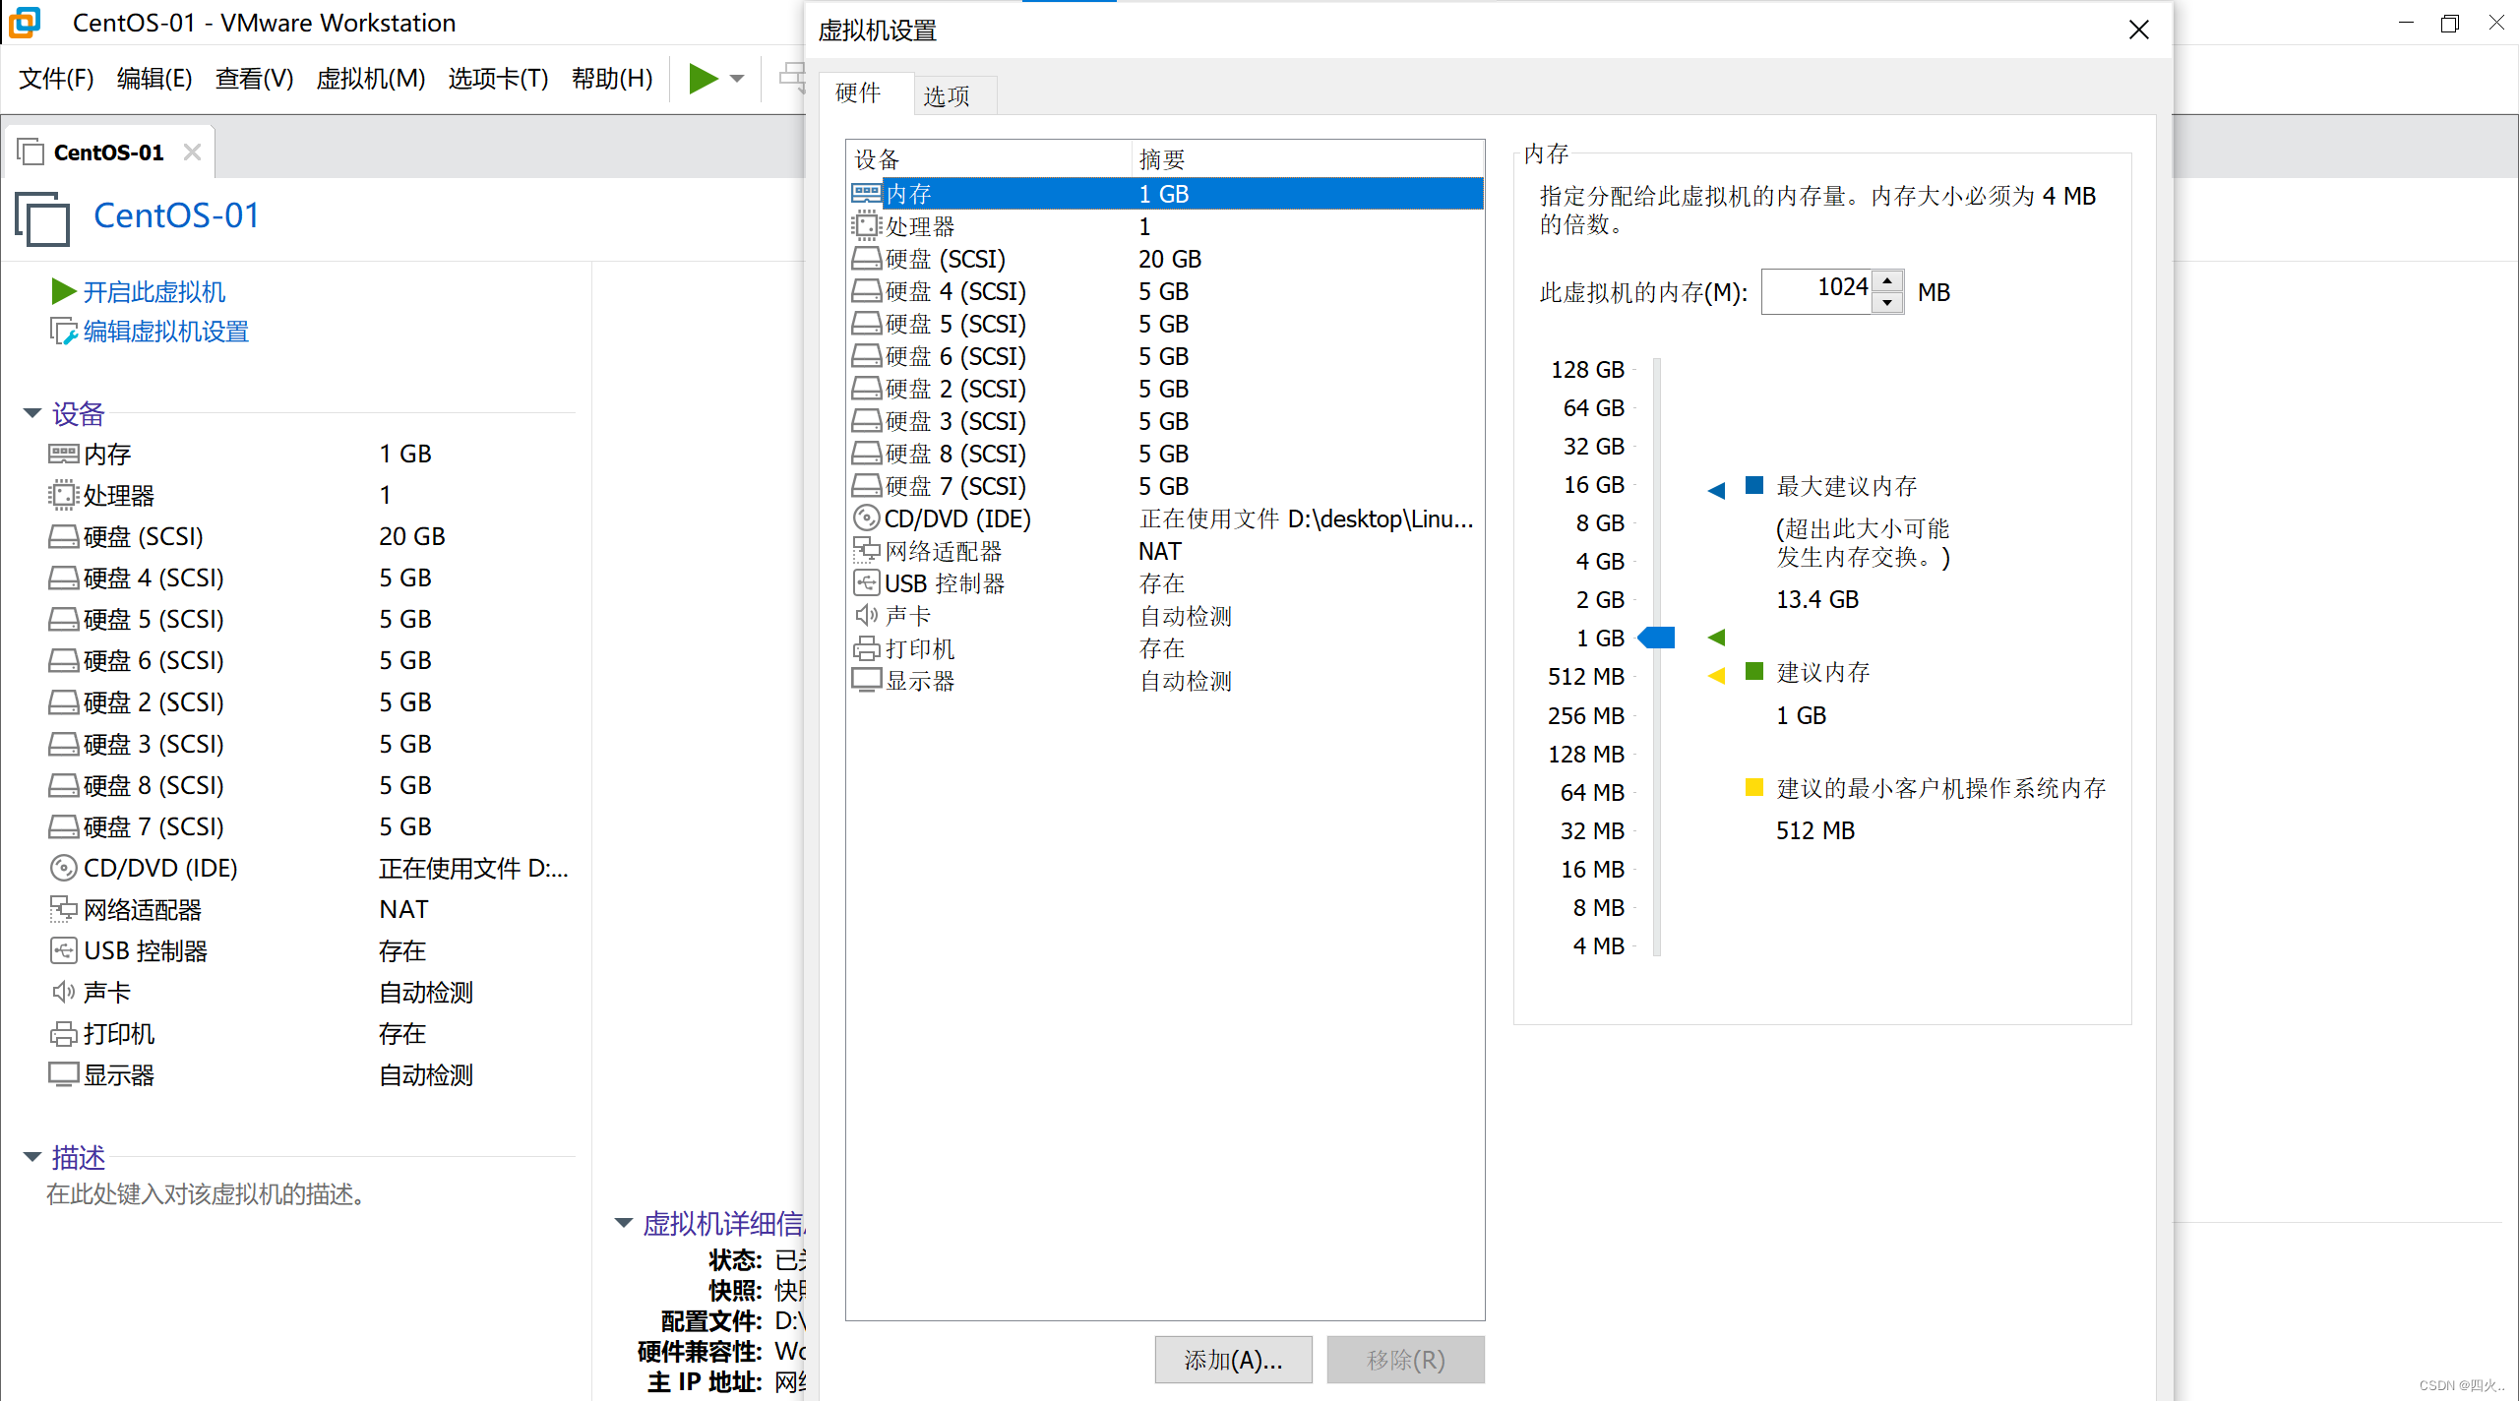Click the green recommended memory marker
Image resolution: width=2519 pixels, height=1401 pixels.
point(1717,638)
